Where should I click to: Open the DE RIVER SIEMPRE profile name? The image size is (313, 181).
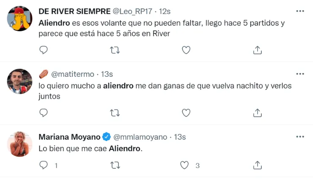(74, 11)
